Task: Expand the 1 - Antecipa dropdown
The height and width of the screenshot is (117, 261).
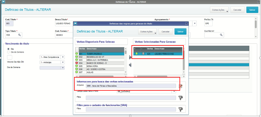Action: [x=63, y=62]
